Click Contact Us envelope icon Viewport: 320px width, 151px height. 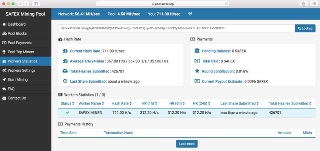(x=4, y=98)
